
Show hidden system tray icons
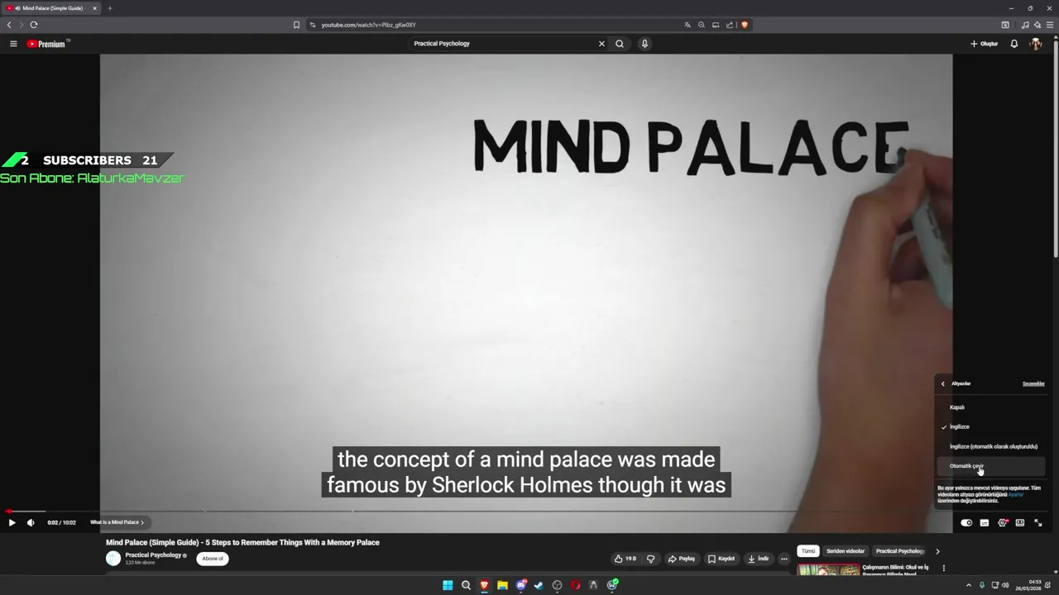[969, 585]
